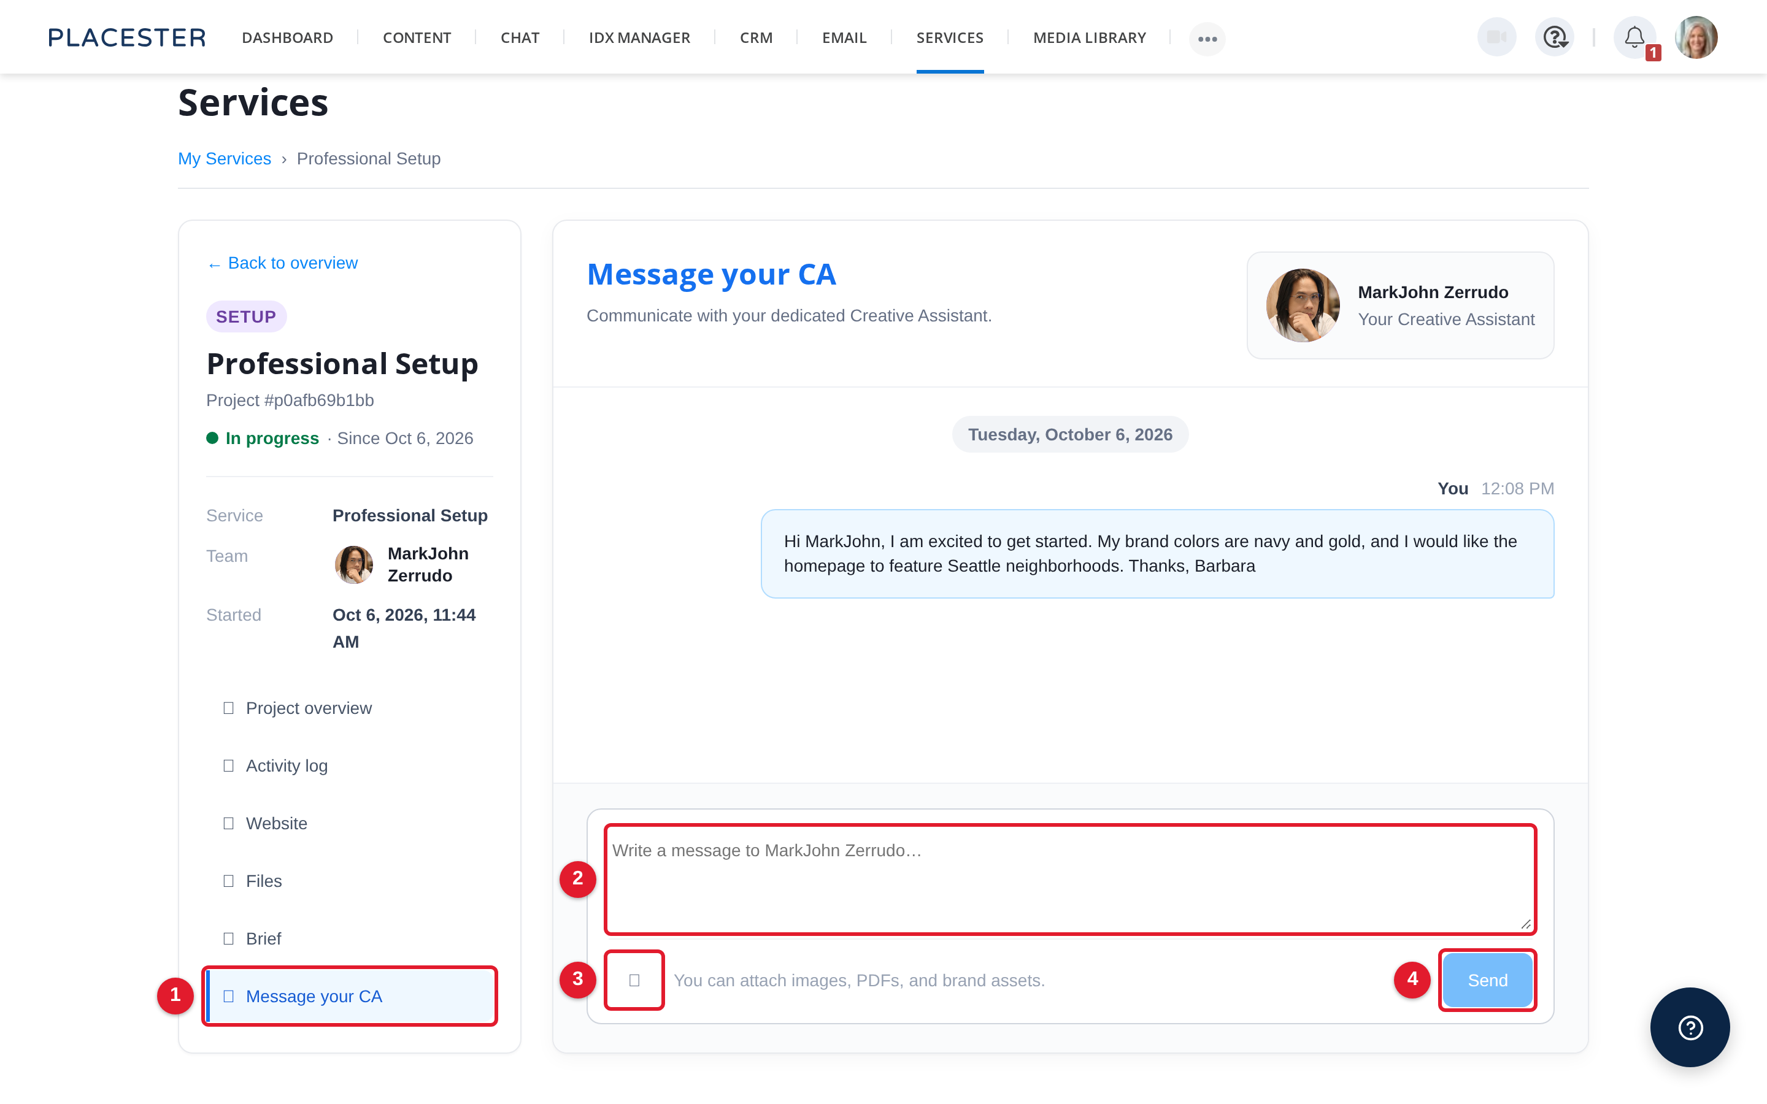Click the message text box for MarkJohn
The image size is (1767, 1104).
tap(1069, 879)
